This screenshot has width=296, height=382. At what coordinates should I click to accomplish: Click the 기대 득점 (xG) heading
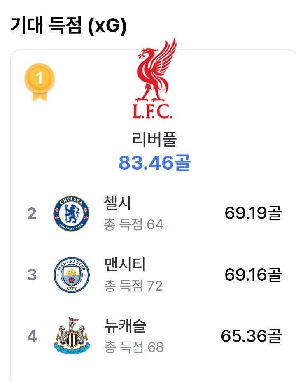coord(68,25)
